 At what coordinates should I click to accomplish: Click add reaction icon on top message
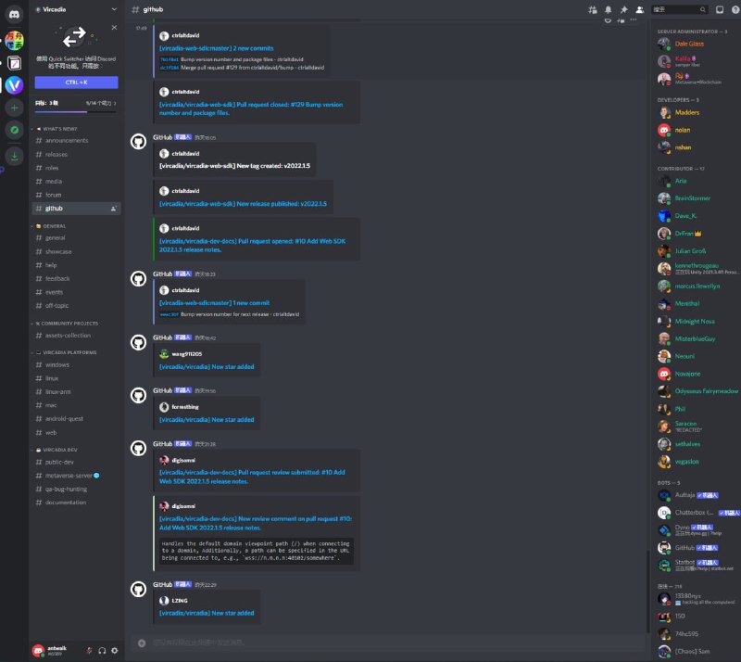coord(608,19)
